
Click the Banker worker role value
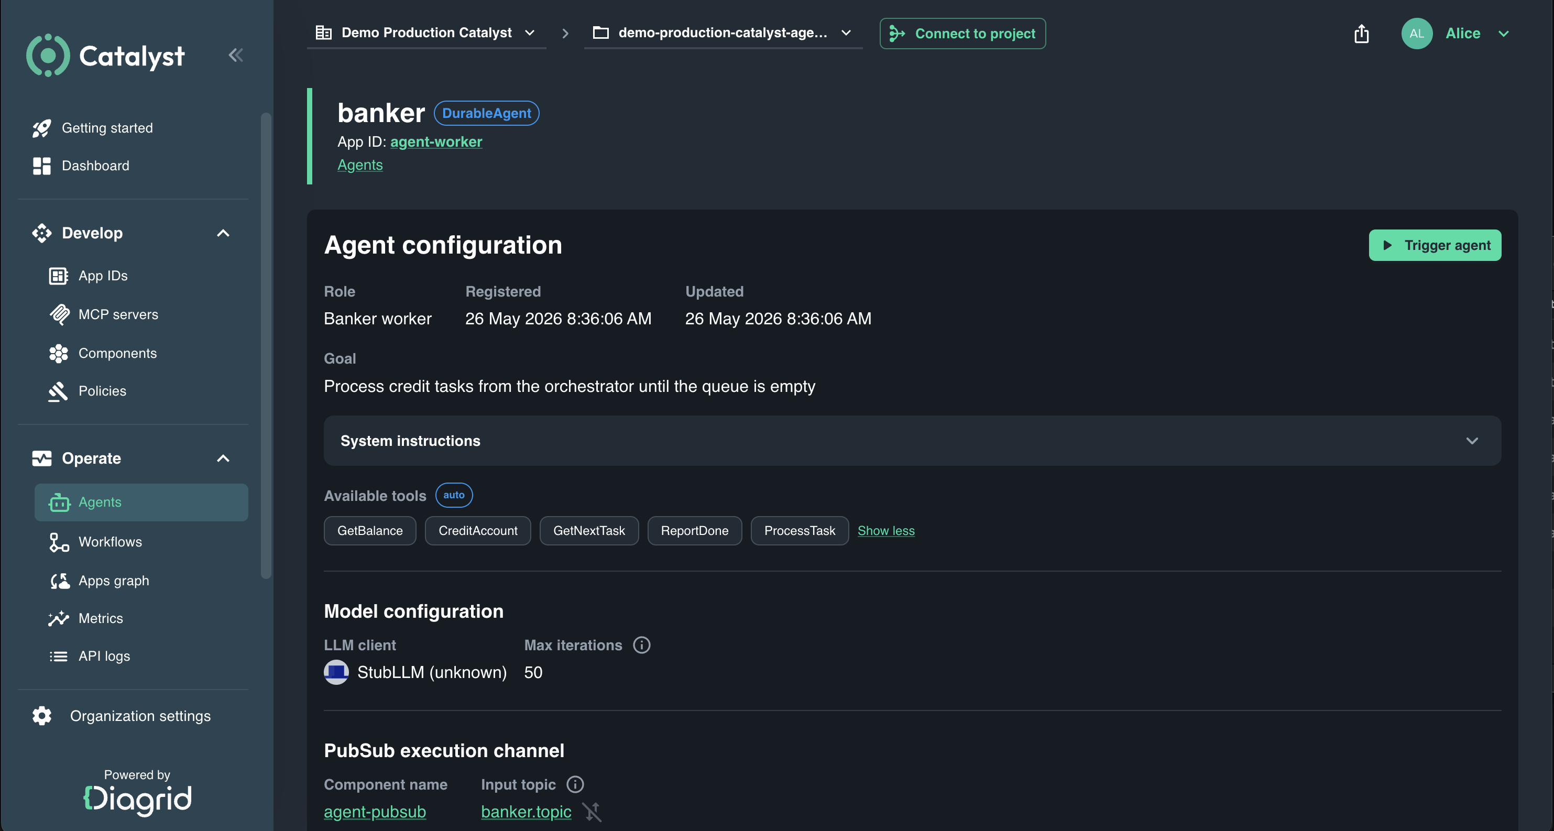[378, 319]
